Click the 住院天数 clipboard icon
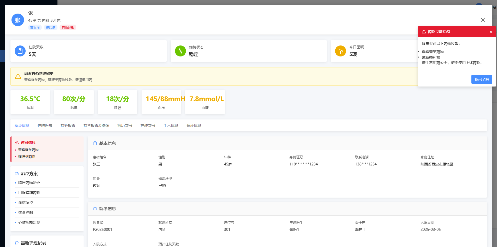Screen dimensions: 497x247 (20, 51)
